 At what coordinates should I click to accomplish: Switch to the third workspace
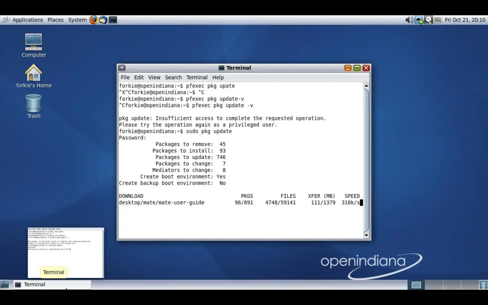click(x=452, y=285)
